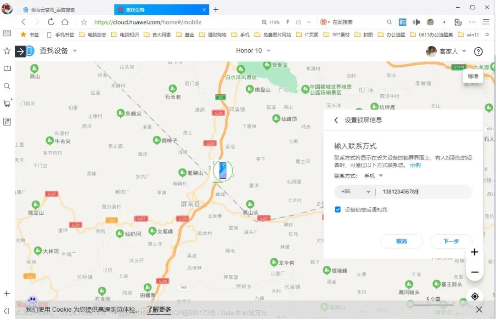Image resolution: width=496 pixels, height=319 pixels.
Task: Toggle the 设备锁定后通知我 checkbox
Action: (338, 209)
